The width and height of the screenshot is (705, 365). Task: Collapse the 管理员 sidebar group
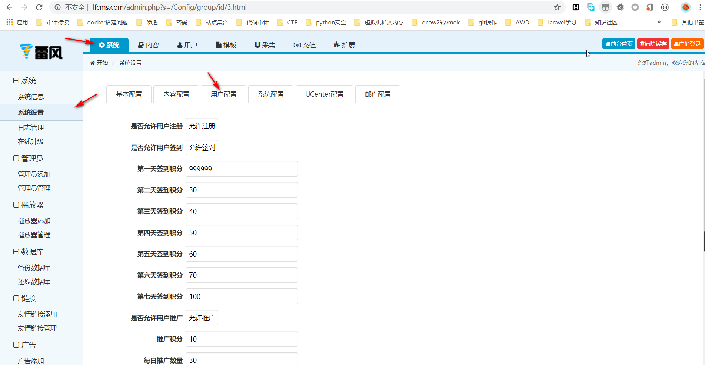pyautogui.click(x=16, y=158)
